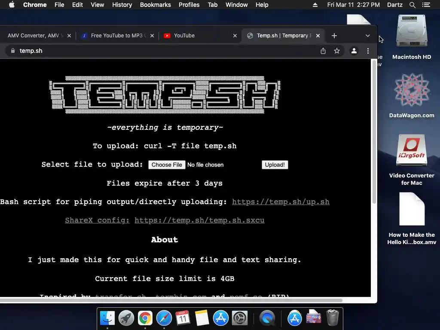440x330 pixels.
Task: Open the ShareX config link
Action: coord(97,220)
